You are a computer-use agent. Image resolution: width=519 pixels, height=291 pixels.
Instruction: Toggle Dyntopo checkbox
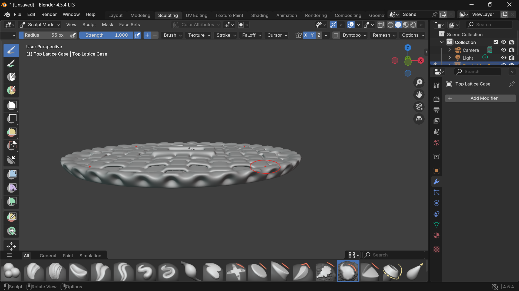point(336,35)
